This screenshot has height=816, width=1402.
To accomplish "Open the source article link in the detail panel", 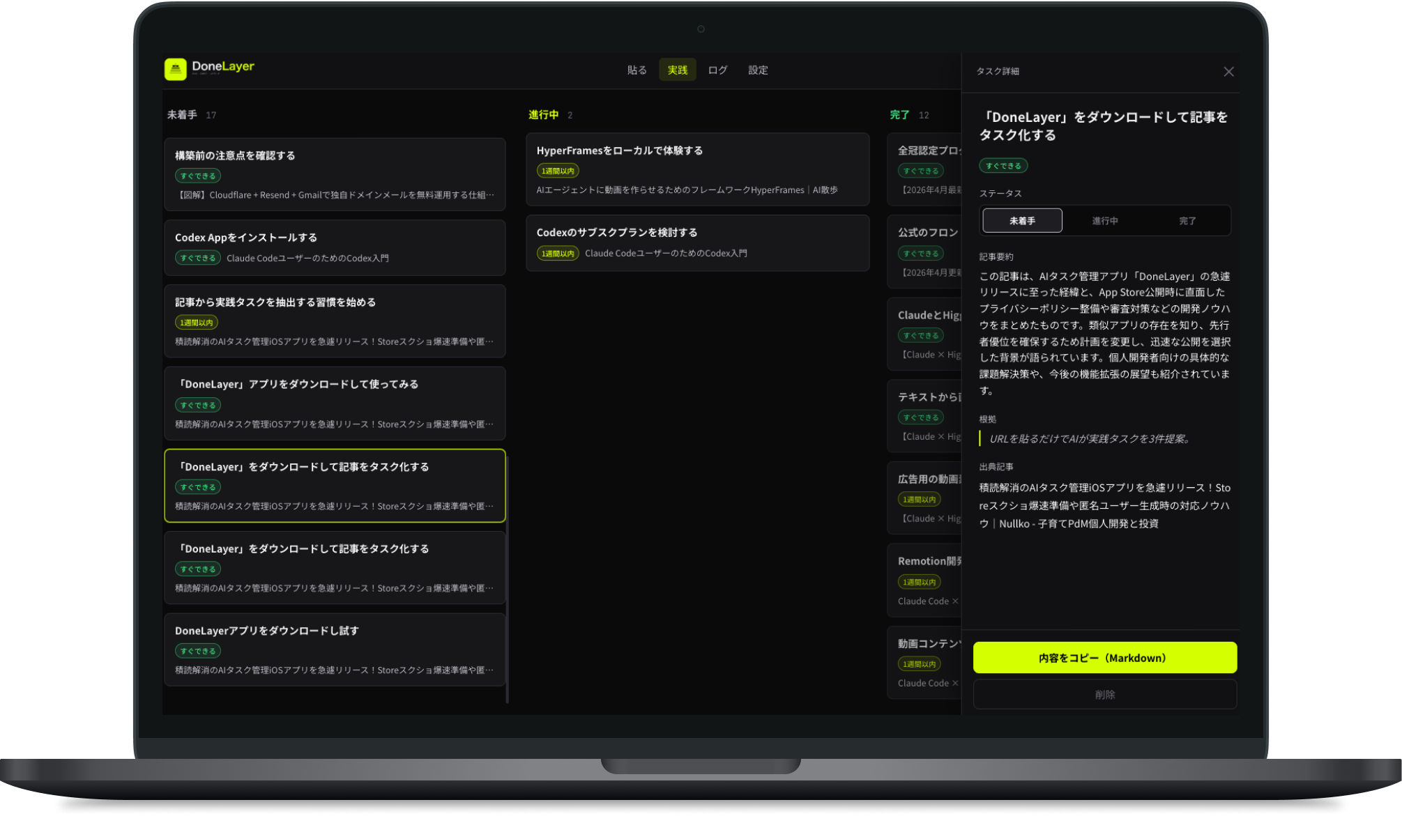I will [1104, 505].
